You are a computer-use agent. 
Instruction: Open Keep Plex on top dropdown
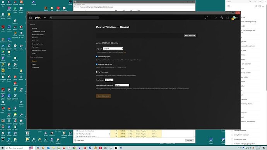tap(122, 85)
